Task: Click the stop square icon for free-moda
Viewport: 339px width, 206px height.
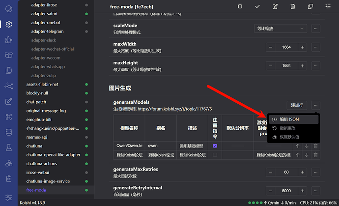Action: pos(240,6)
